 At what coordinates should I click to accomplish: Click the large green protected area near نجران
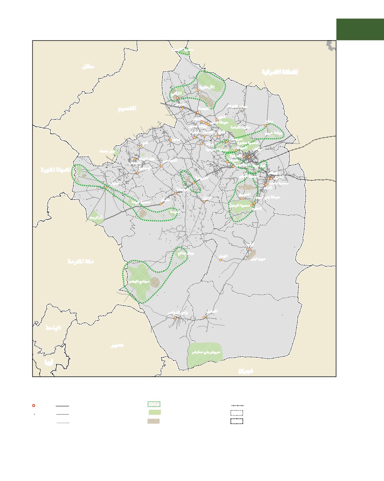point(205,355)
